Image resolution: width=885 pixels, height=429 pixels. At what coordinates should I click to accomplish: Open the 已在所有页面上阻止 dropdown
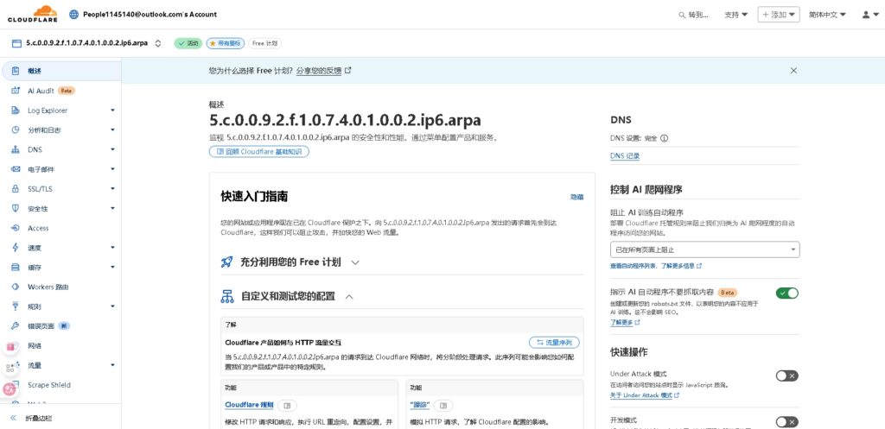pyautogui.click(x=704, y=249)
